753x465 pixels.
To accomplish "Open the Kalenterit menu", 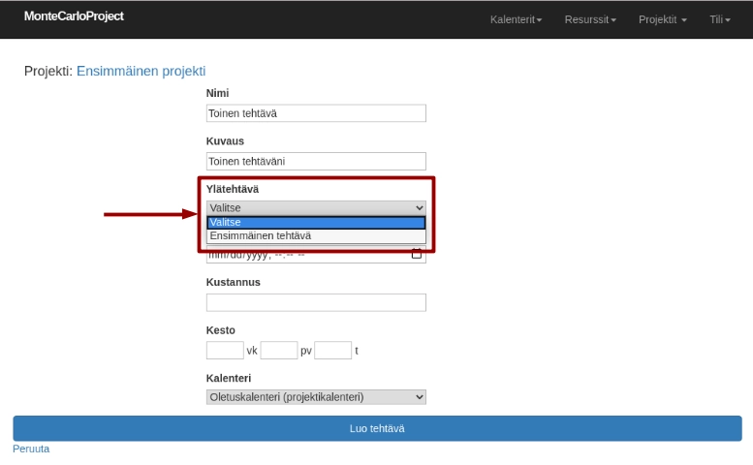I will (x=516, y=20).
